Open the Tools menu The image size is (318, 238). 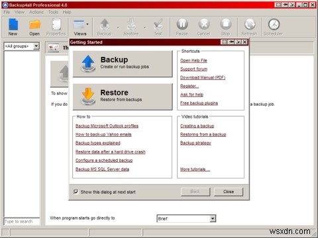point(53,12)
